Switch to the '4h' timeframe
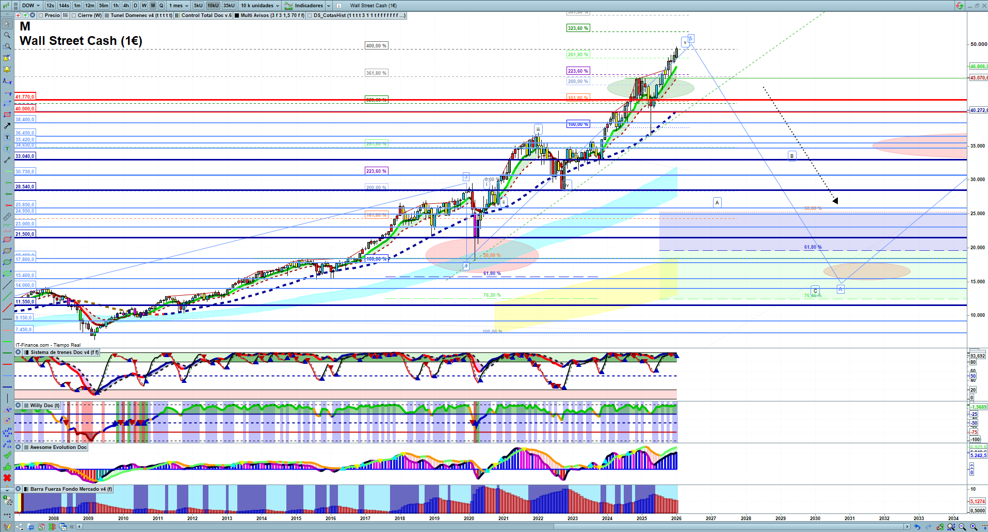The image size is (988, 532). (x=126, y=6)
